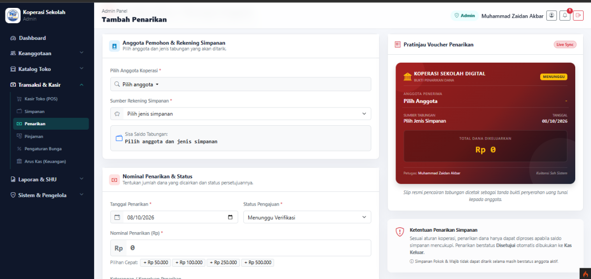Open Pinjaman menu item
591x279 pixels.
[x=51, y=136]
